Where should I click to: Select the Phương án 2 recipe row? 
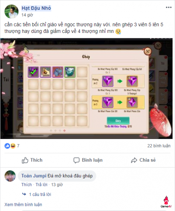tap(118, 81)
